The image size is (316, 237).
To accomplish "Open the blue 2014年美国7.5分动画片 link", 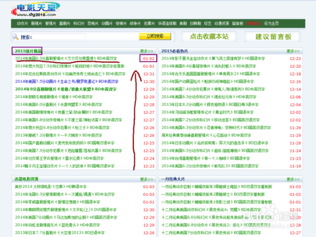I will click(66, 82).
